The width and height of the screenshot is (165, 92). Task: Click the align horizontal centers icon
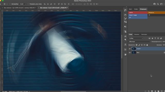pos(48,4)
